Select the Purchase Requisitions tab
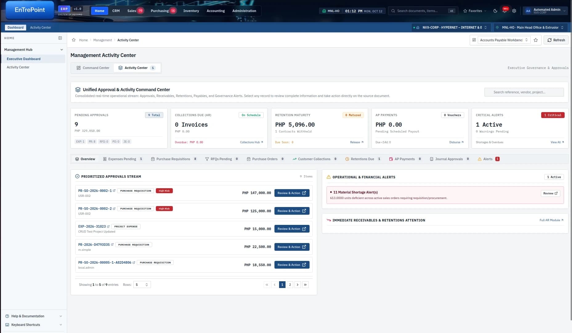The width and height of the screenshot is (572, 333). pos(174,159)
